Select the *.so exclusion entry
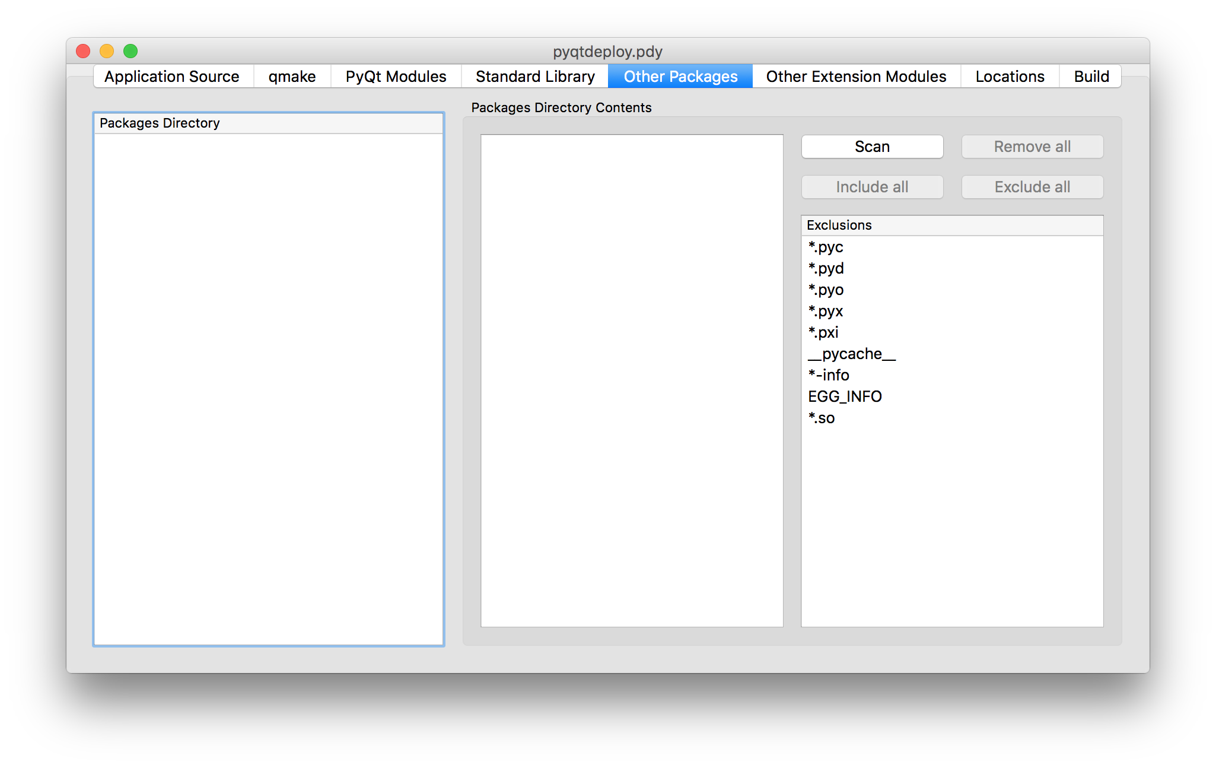The width and height of the screenshot is (1216, 768). (x=822, y=418)
